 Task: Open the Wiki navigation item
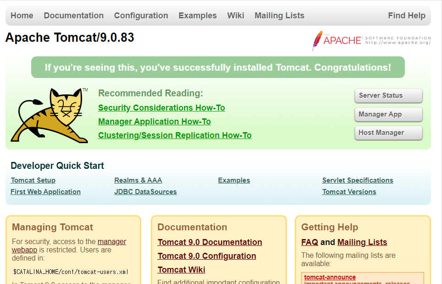pos(236,16)
